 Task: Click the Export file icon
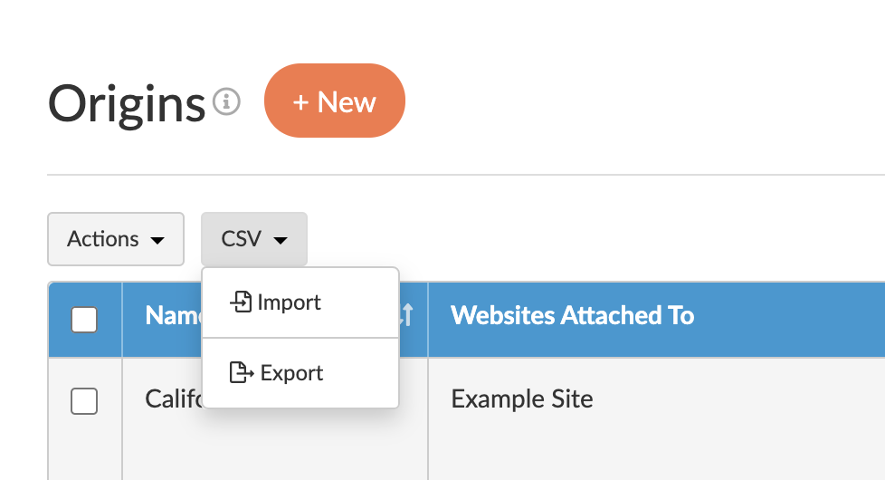coord(242,372)
